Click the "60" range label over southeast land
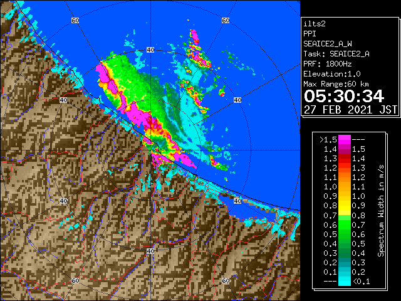401x301 pixels. (x=226, y=280)
